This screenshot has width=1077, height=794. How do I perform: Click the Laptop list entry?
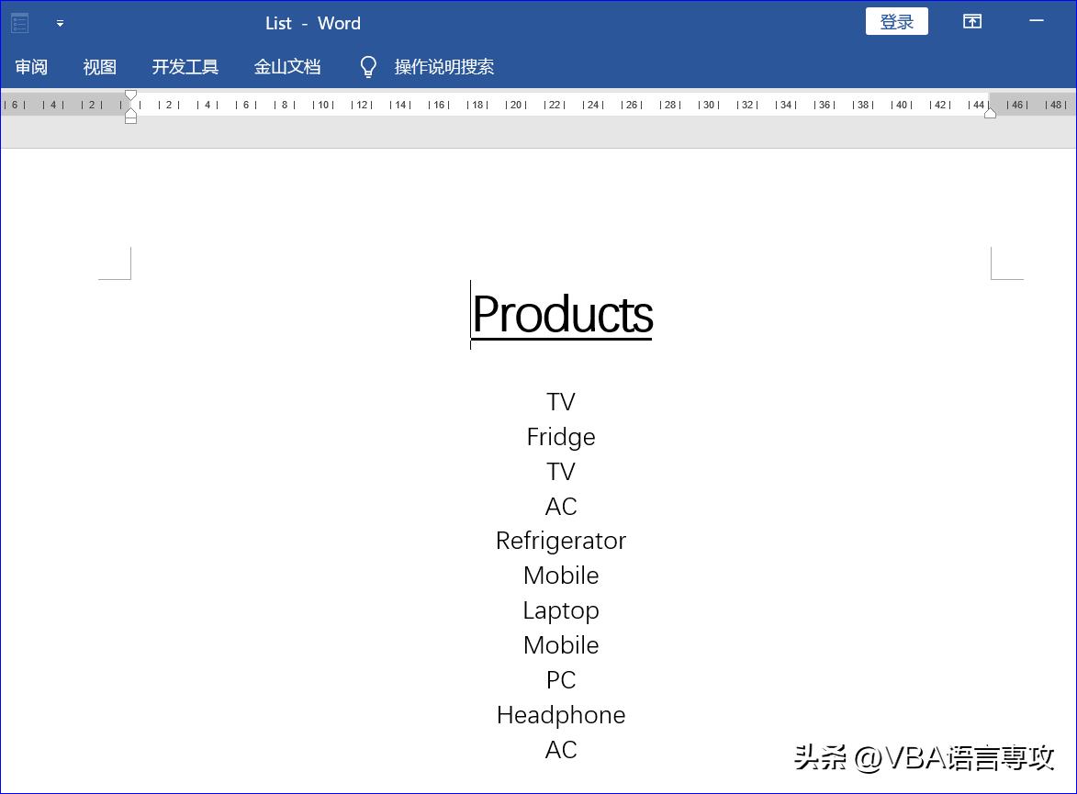(560, 610)
